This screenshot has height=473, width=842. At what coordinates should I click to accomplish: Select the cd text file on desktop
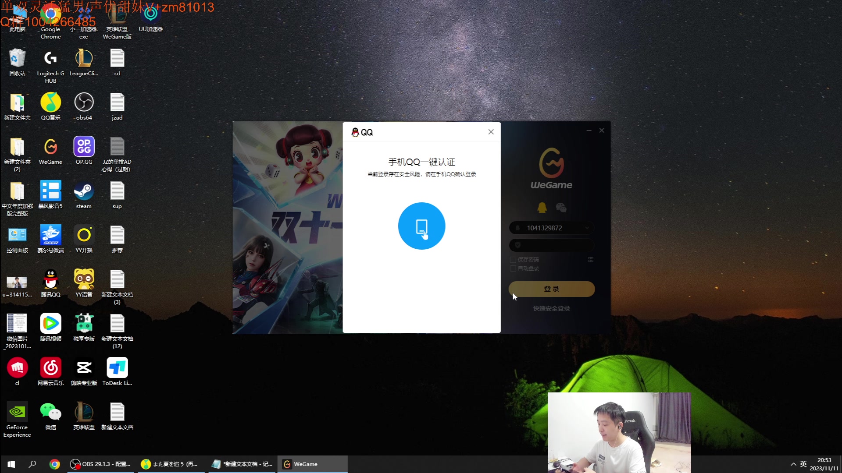click(x=117, y=62)
